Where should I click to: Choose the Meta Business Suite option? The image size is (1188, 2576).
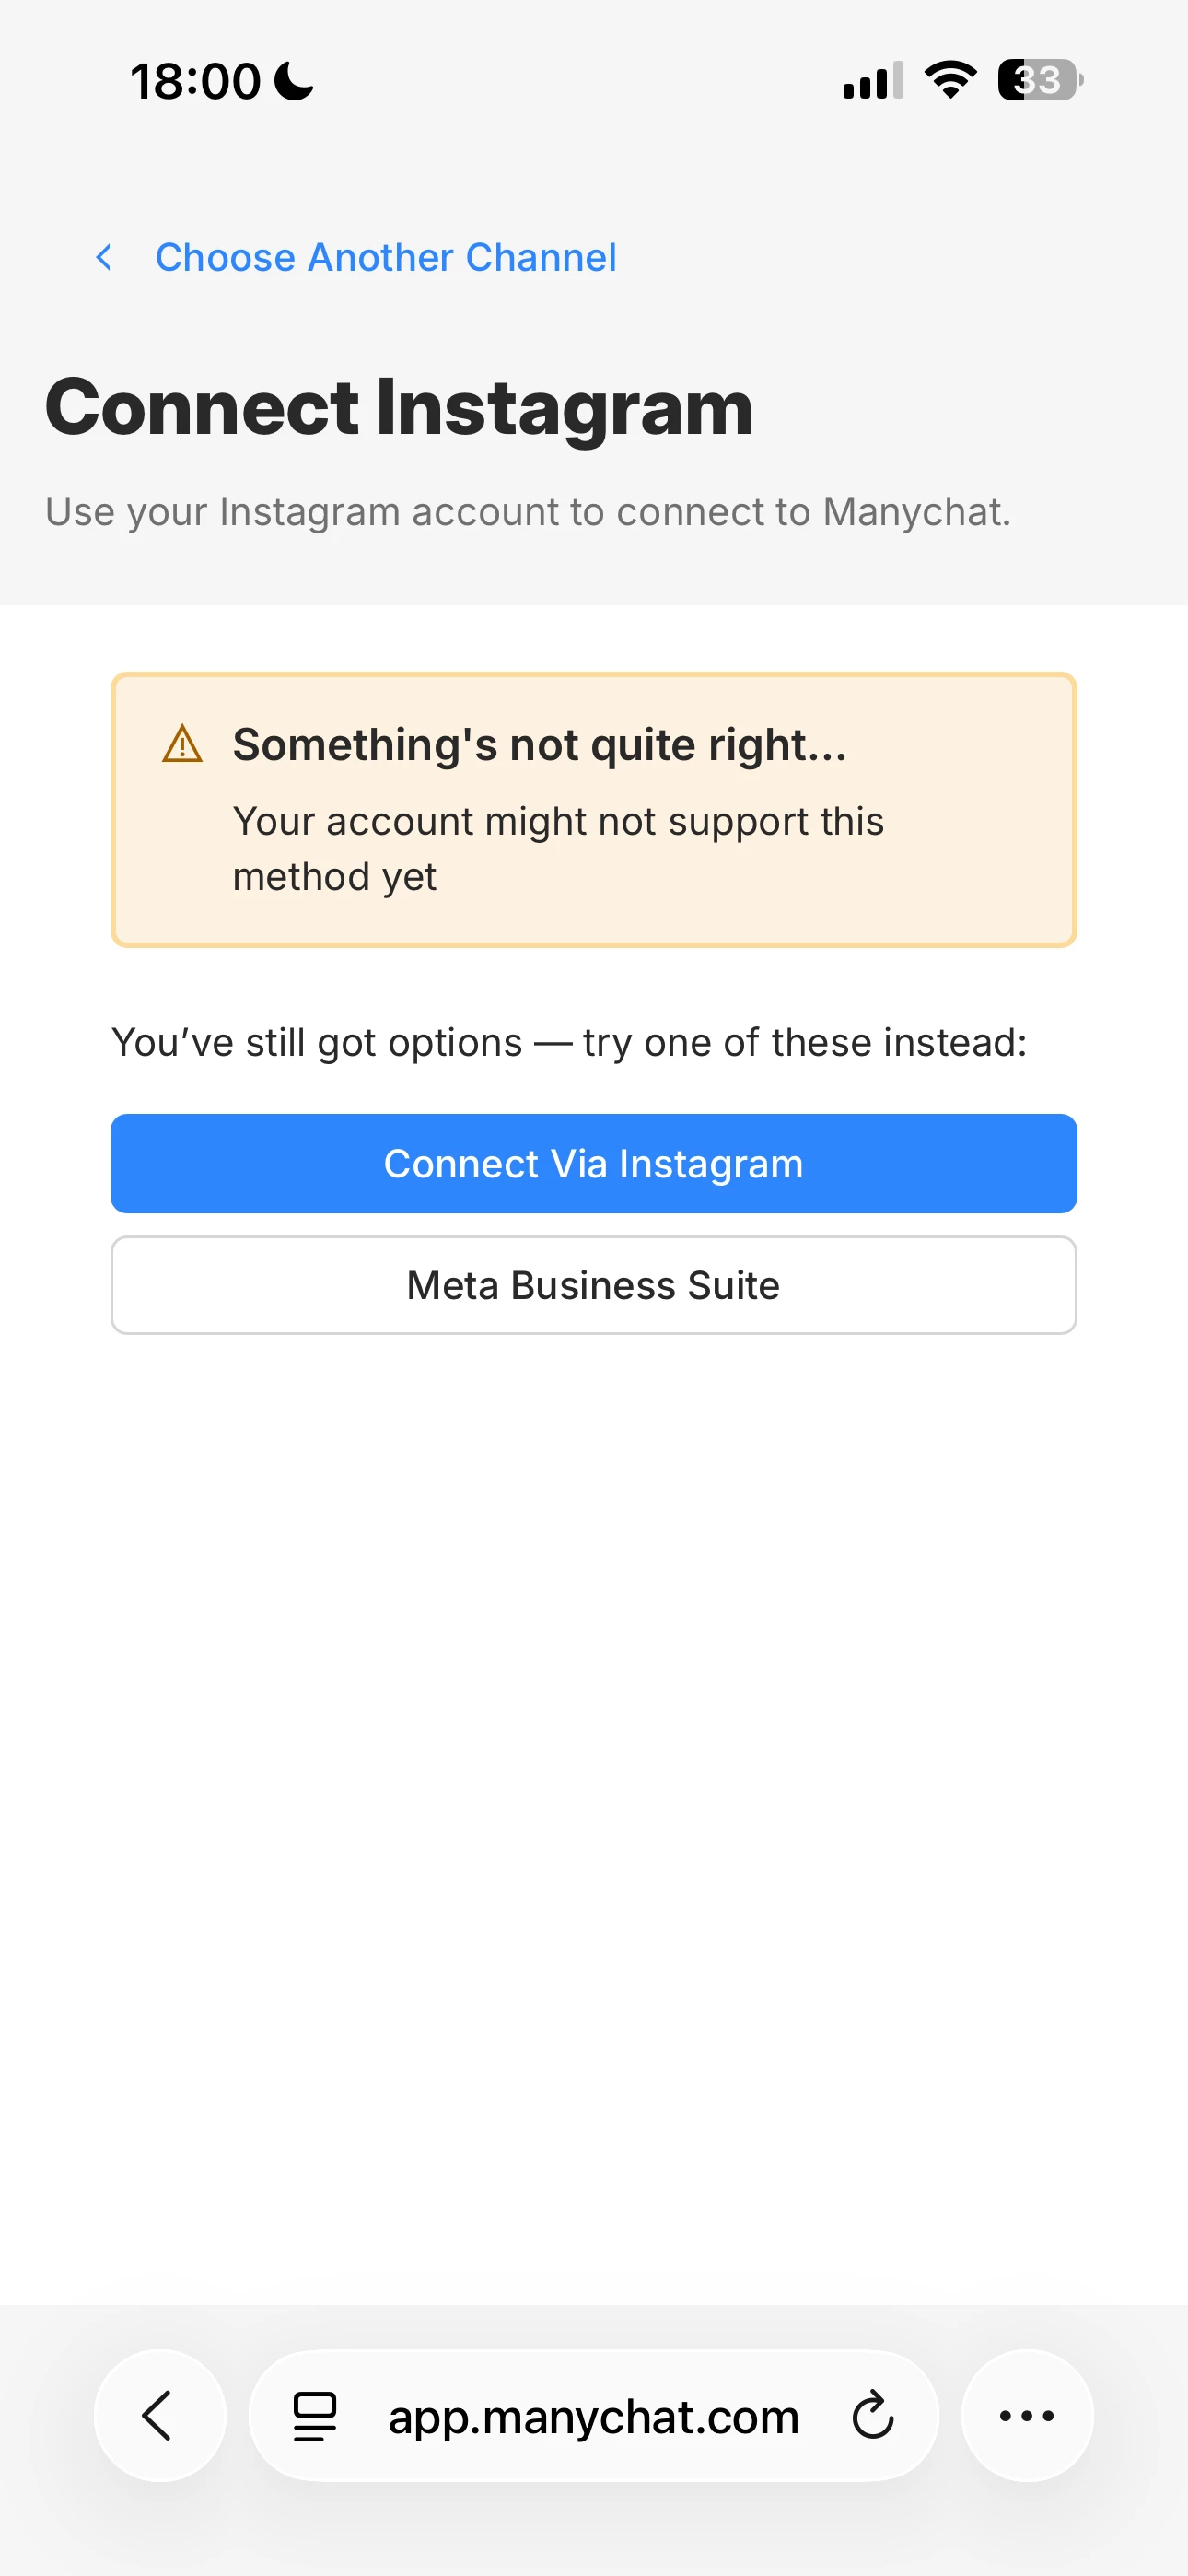click(x=593, y=1285)
